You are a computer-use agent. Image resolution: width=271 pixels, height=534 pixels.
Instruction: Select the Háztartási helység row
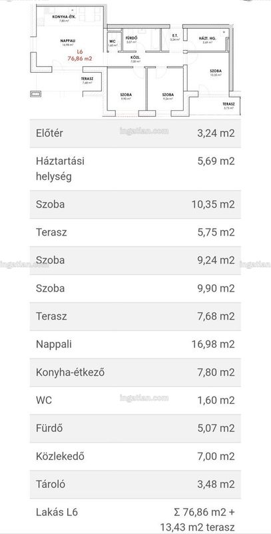[x=135, y=169]
